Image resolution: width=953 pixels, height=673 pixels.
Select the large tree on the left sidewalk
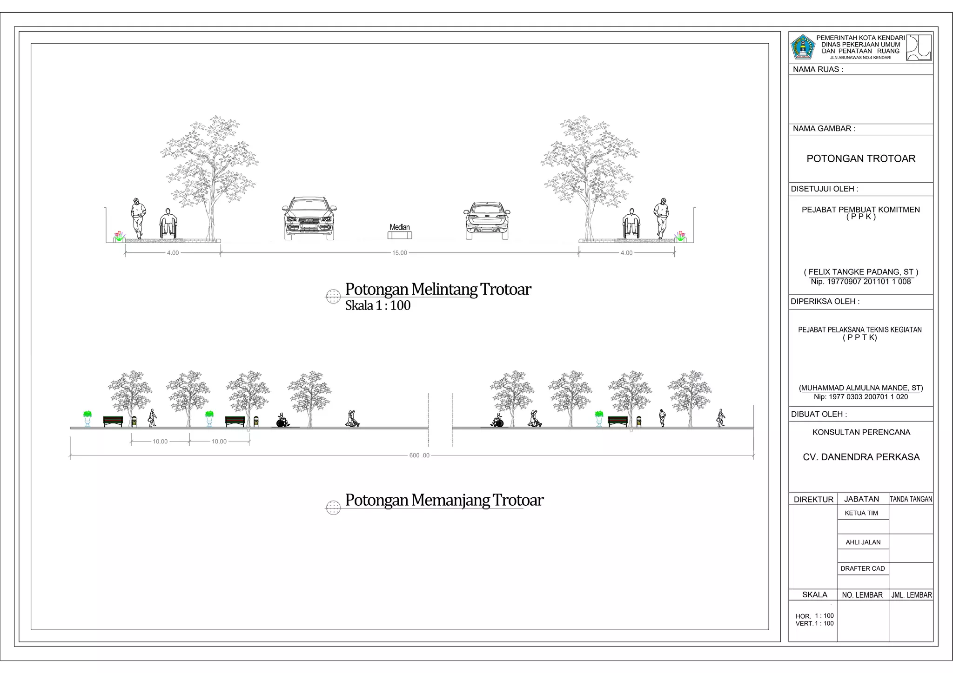(x=210, y=177)
